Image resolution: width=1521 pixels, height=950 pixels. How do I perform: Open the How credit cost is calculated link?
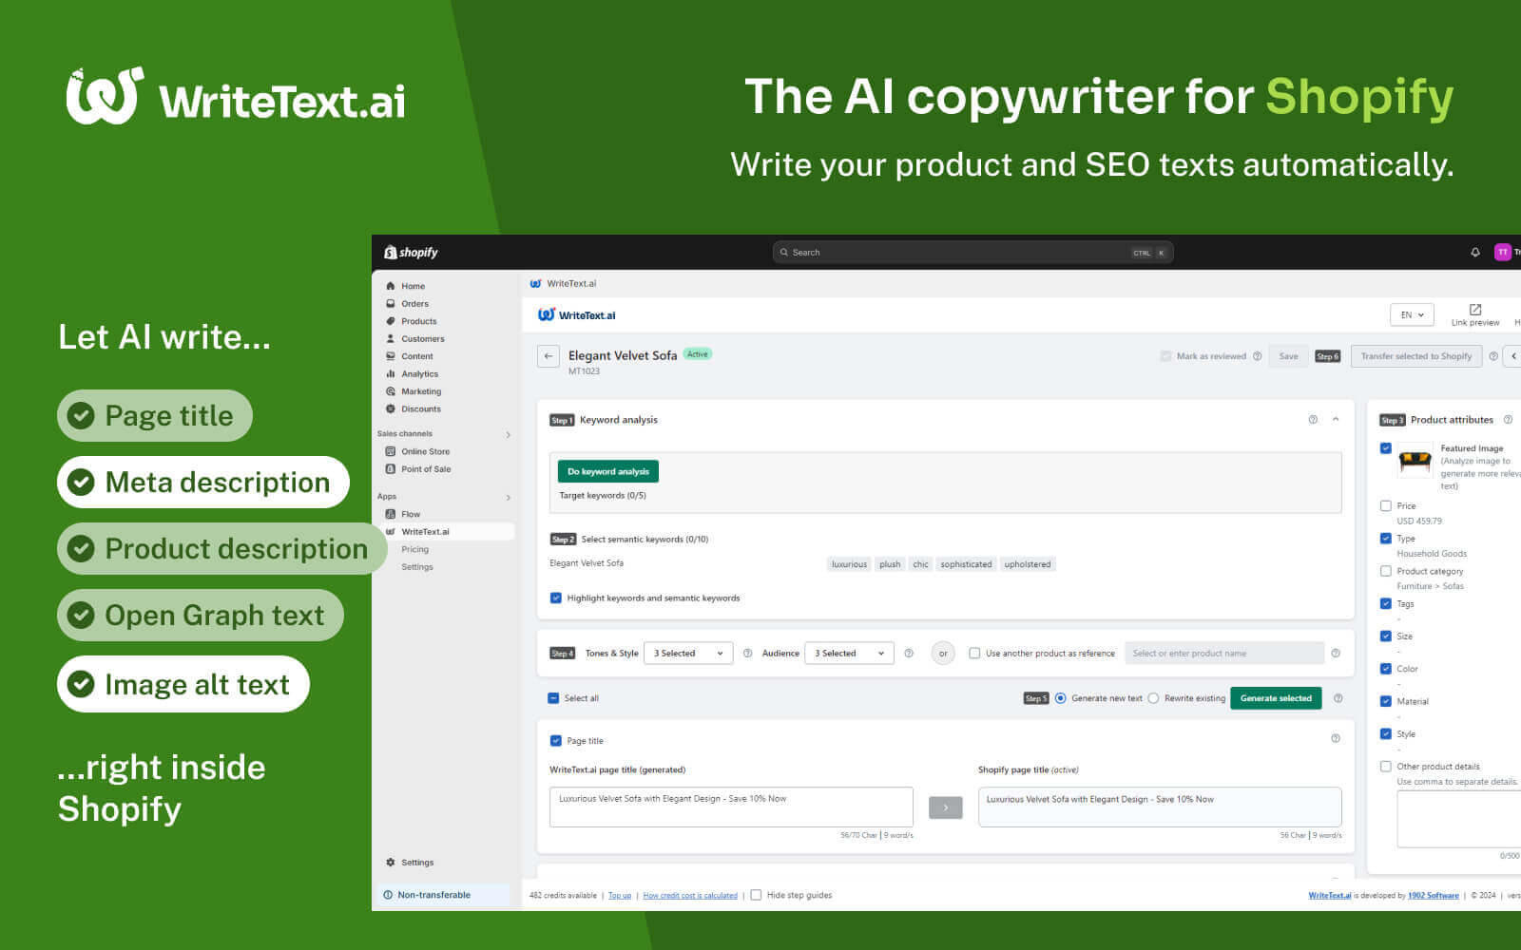(x=690, y=895)
